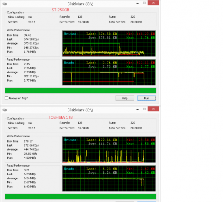The height and width of the screenshot is (202, 223).
Task: Click the DiskMark (G:\) window title
Action: click(80, 4)
